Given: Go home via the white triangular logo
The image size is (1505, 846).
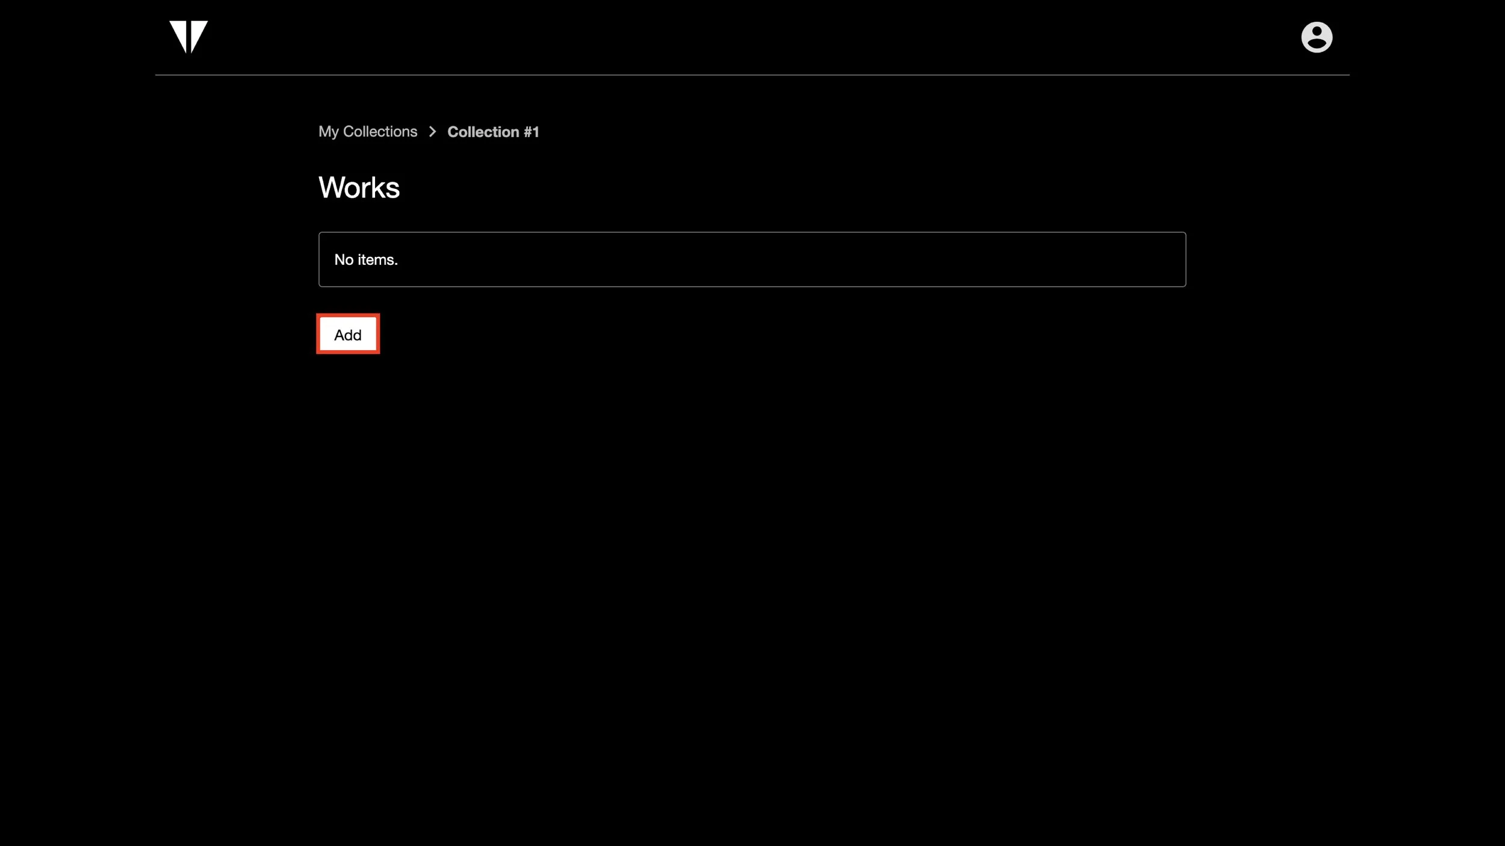Looking at the screenshot, I should tap(188, 36).
